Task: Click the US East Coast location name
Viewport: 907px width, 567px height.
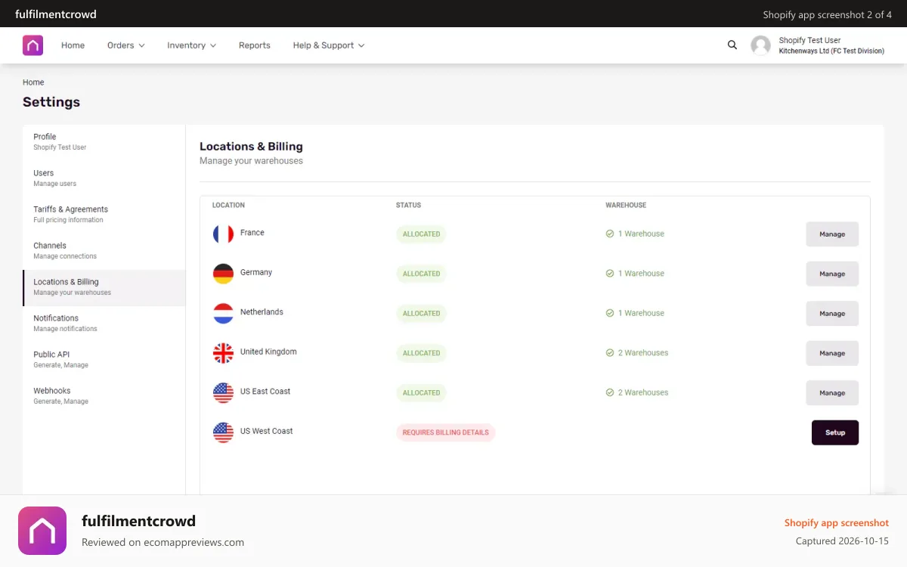Action: [265, 392]
